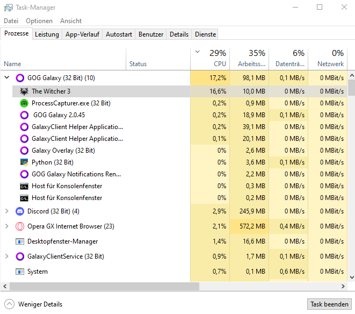Click the Python (32 Bit) icon
355x314 pixels.
click(x=24, y=162)
